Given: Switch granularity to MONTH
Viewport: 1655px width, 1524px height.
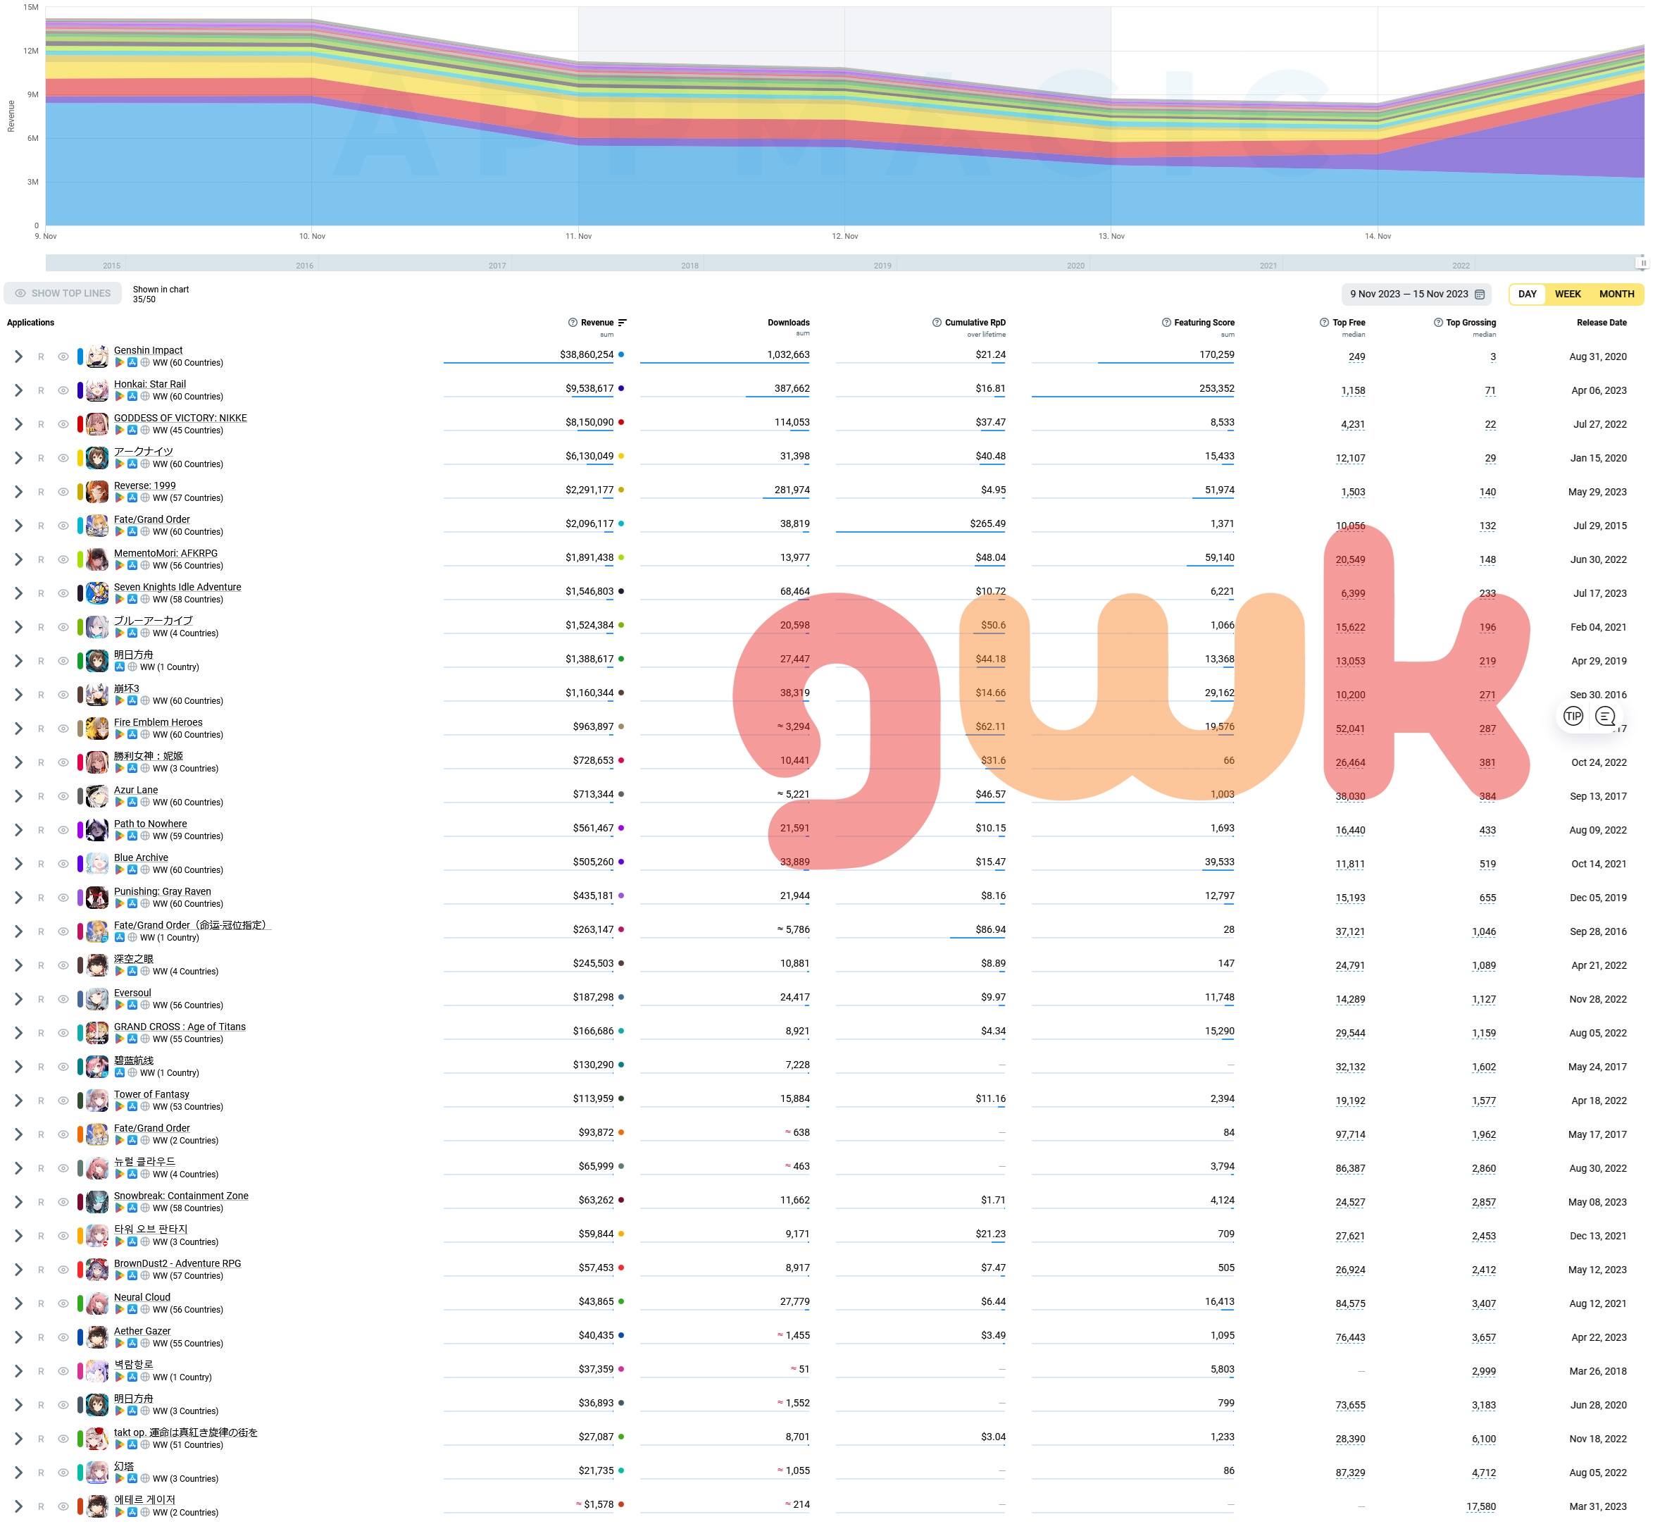Looking at the screenshot, I should 1616,295.
